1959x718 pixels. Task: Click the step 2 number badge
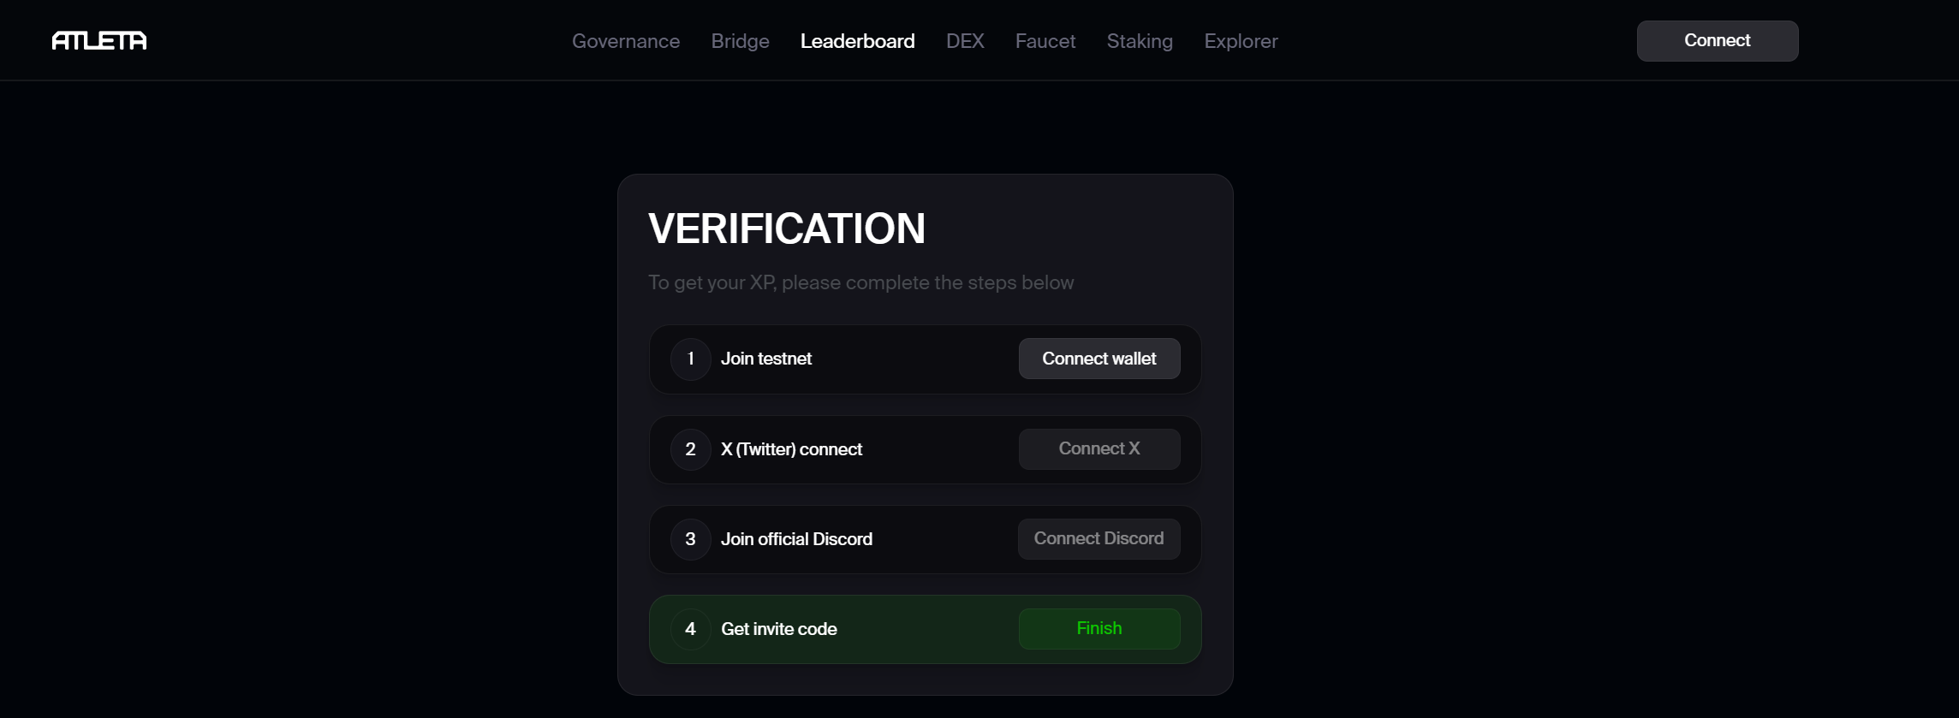coord(691,449)
